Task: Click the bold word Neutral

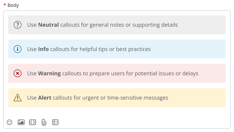Action: pyautogui.click(x=49, y=25)
